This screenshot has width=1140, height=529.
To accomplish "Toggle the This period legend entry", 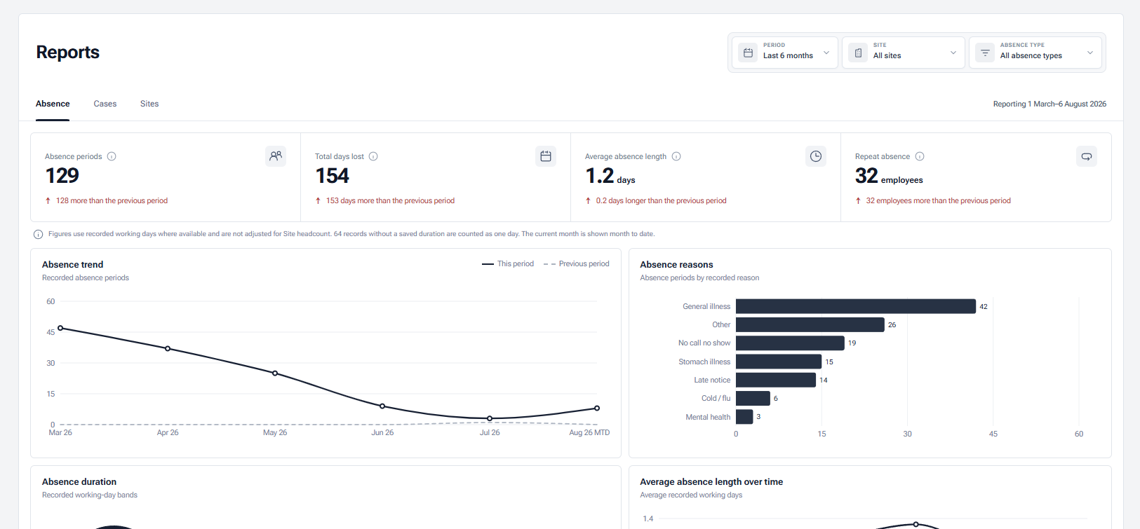I will click(508, 264).
